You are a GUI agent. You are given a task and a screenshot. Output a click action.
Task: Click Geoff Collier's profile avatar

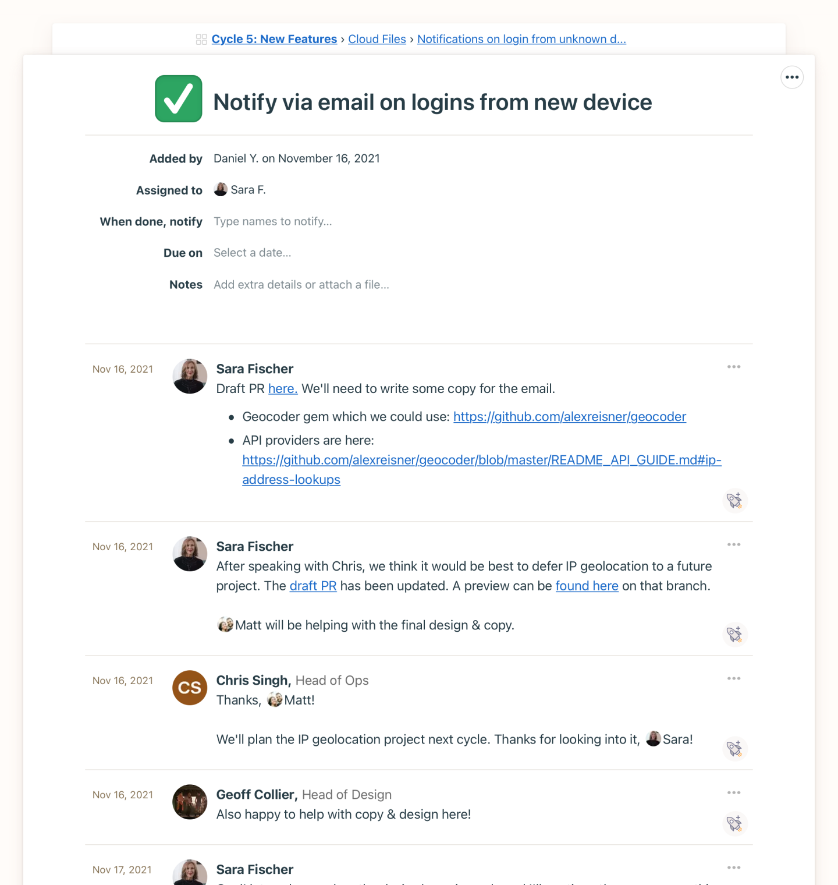coord(190,802)
